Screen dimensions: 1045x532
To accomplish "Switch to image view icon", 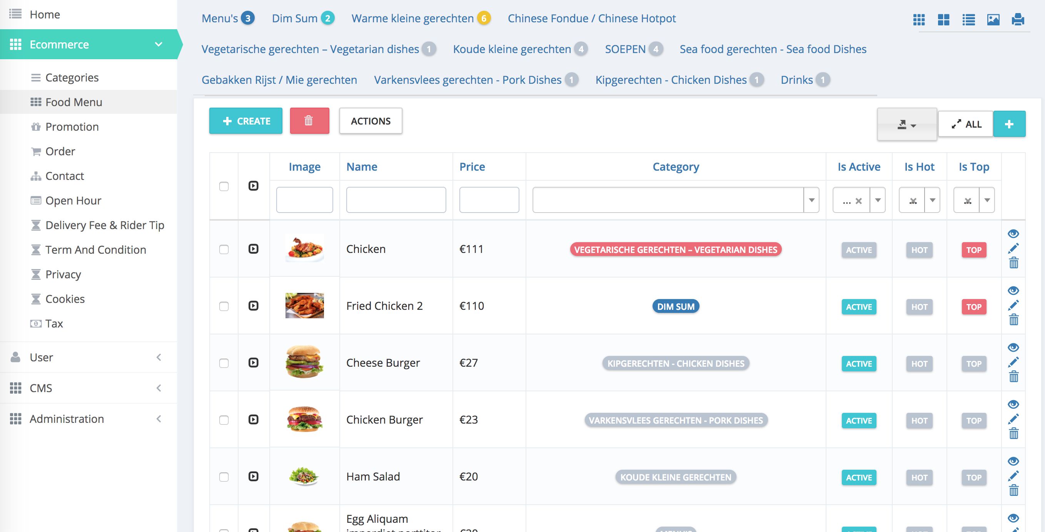I will pos(993,20).
